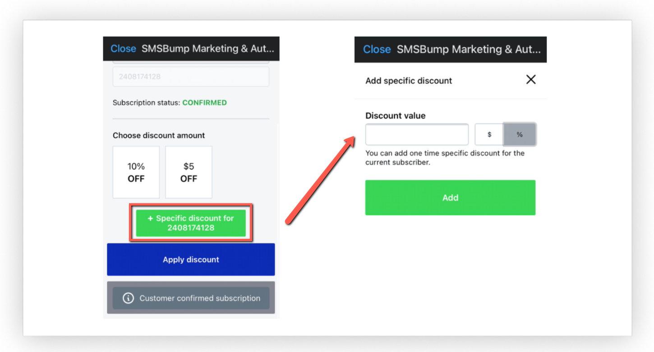The image size is (654, 352).
Task: Click the right SMSBump Marketing title
Action: tap(469, 50)
